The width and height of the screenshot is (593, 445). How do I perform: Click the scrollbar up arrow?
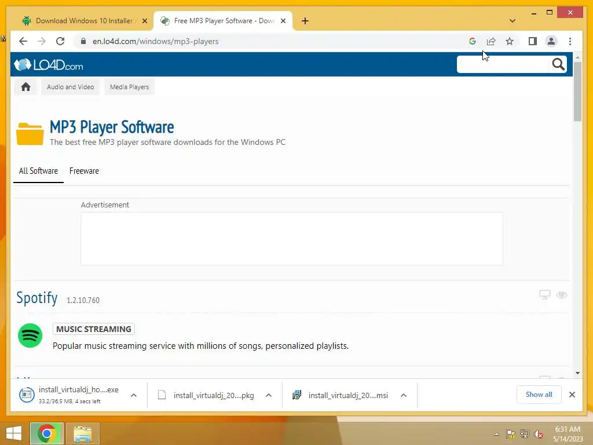(577, 57)
